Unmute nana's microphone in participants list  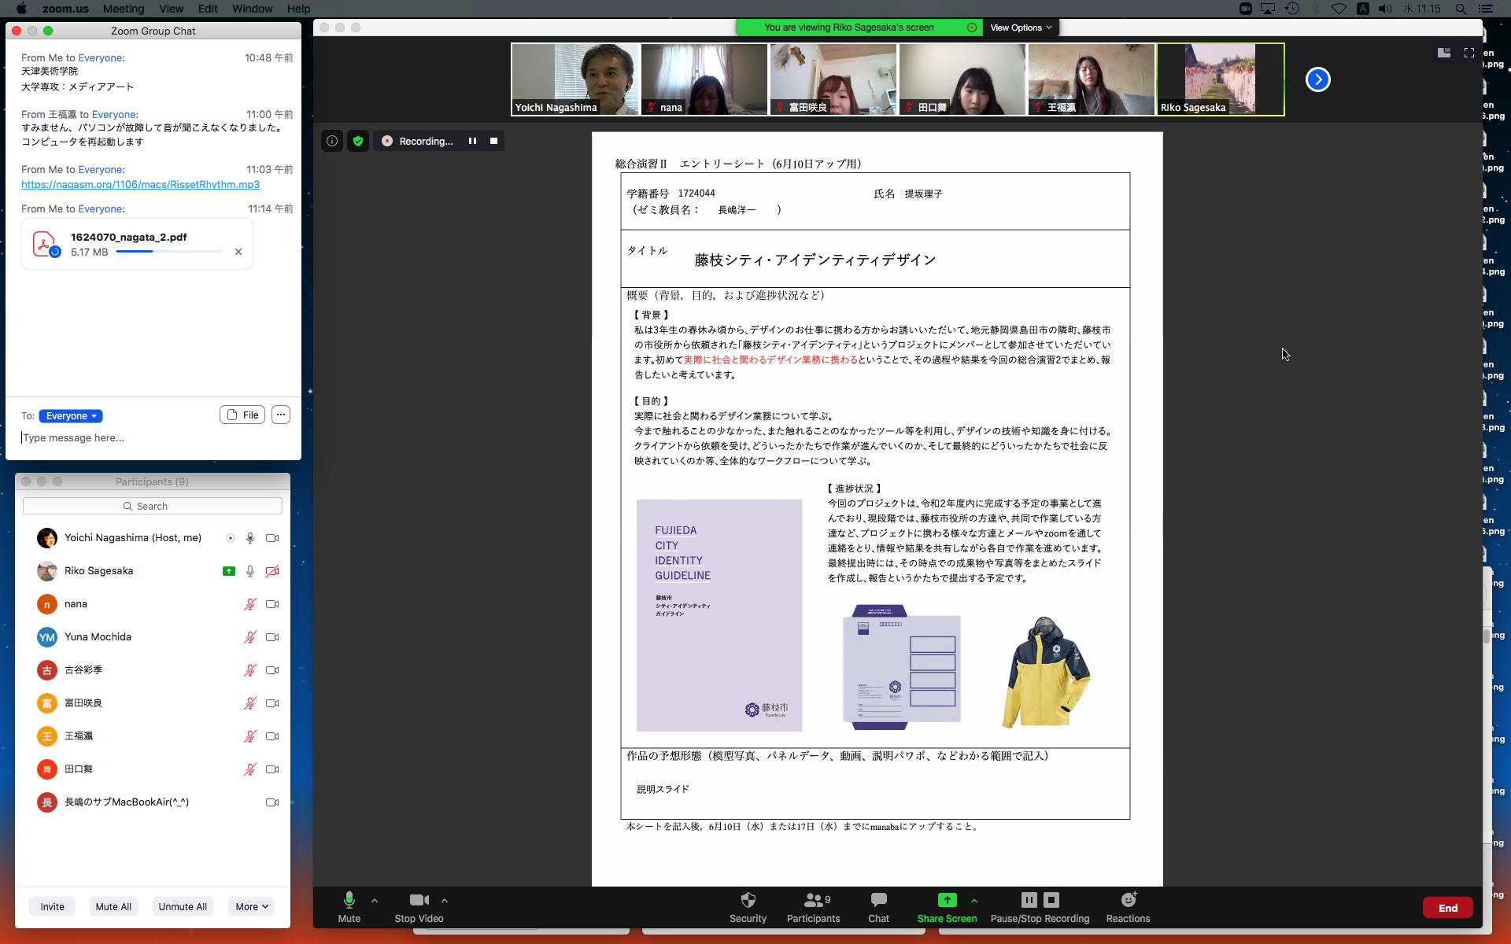(x=249, y=604)
